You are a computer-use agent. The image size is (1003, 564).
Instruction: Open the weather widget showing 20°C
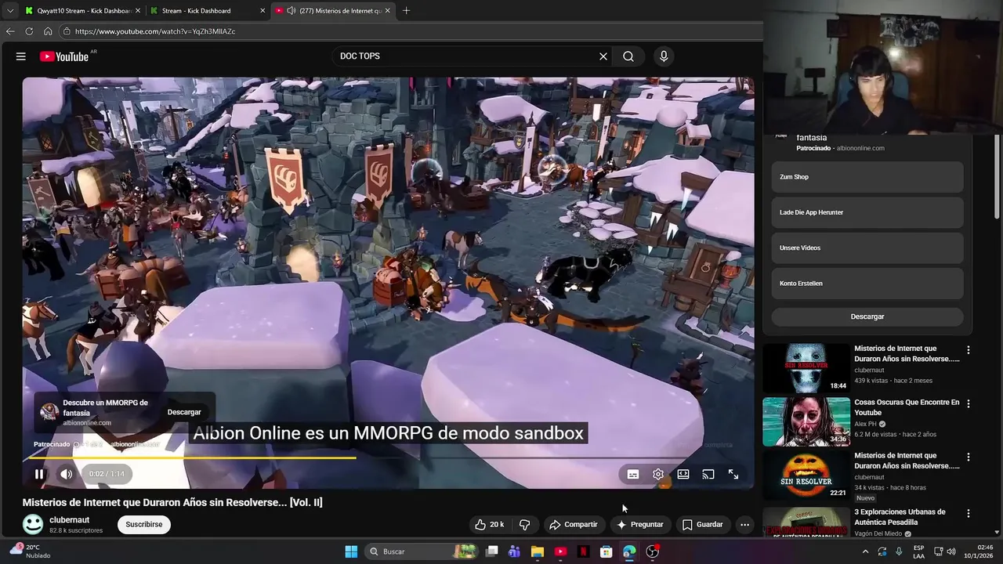31,551
